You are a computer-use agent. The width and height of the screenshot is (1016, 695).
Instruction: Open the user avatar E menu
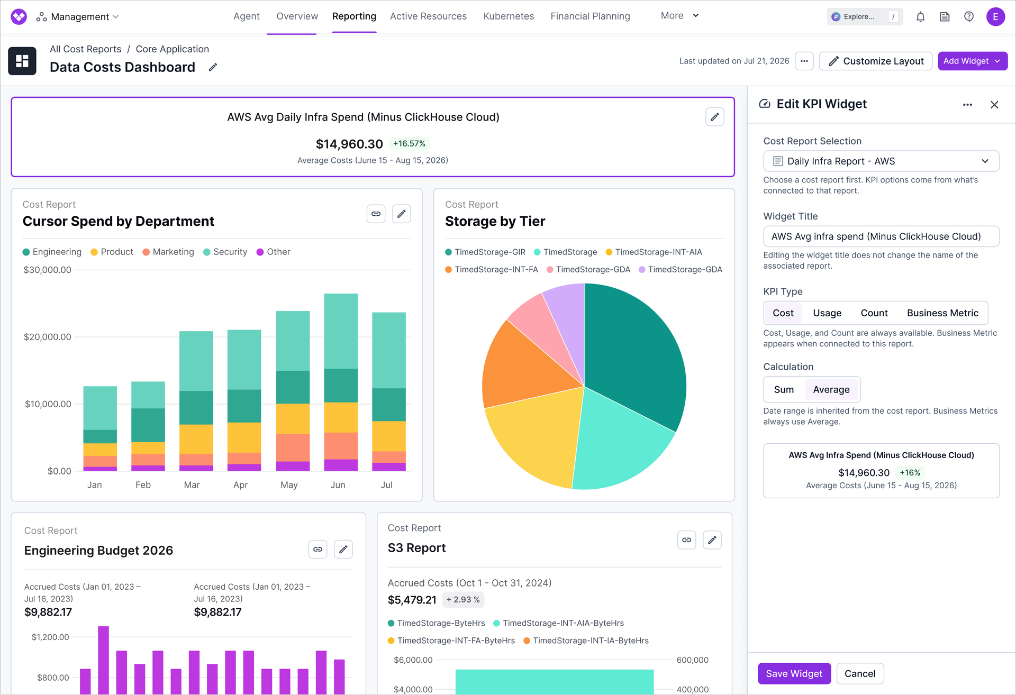coord(995,16)
